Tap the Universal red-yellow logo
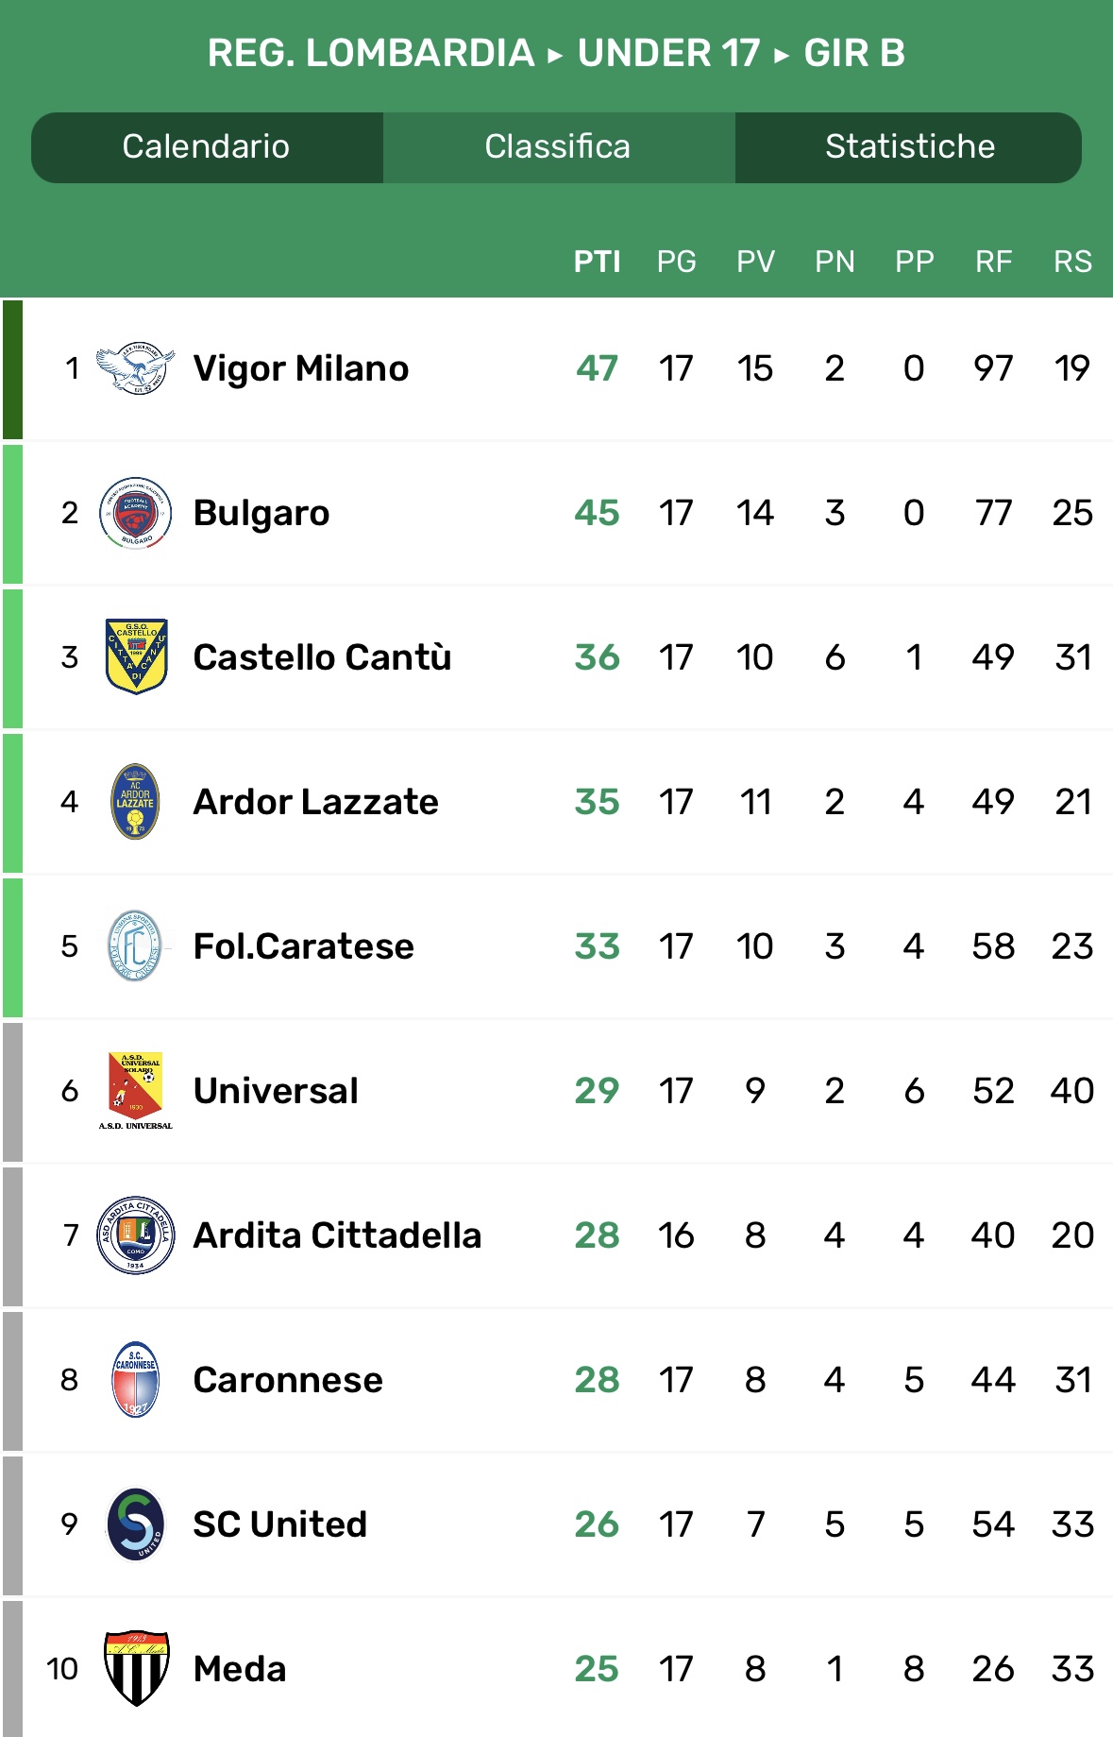This screenshot has height=1737, width=1113. point(136,1091)
